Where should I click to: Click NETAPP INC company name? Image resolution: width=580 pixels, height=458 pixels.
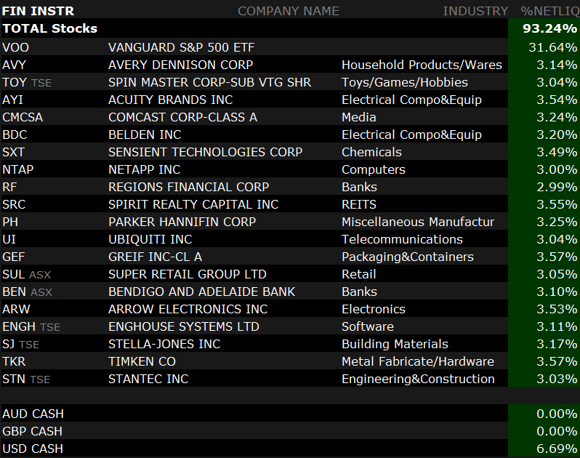[x=144, y=169]
